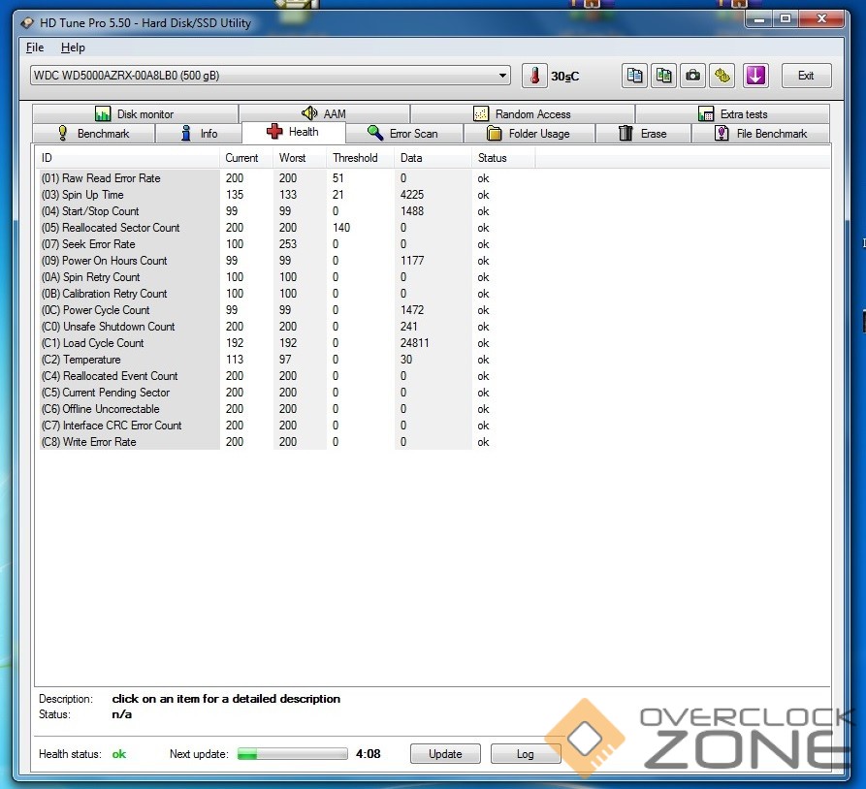Image resolution: width=866 pixels, height=789 pixels.
Task: Click the Data column header
Action: pyautogui.click(x=433, y=158)
